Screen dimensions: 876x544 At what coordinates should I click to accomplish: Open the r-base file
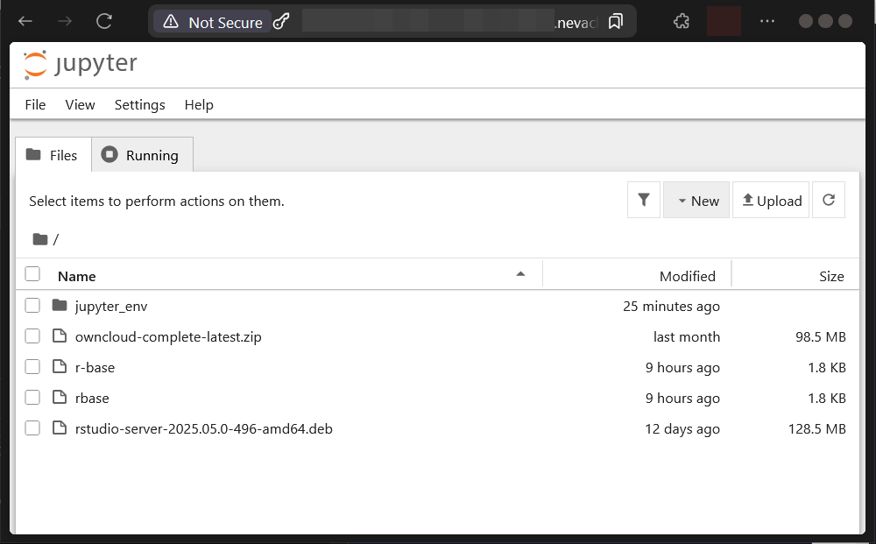point(95,368)
